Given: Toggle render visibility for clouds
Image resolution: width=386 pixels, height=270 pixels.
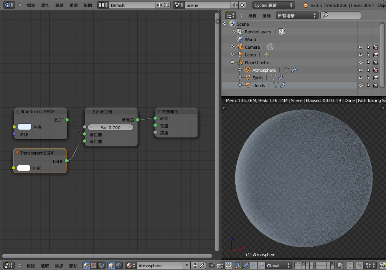Looking at the screenshot, I should [376, 86].
